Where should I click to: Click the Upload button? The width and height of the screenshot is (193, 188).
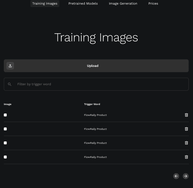click(x=96, y=66)
